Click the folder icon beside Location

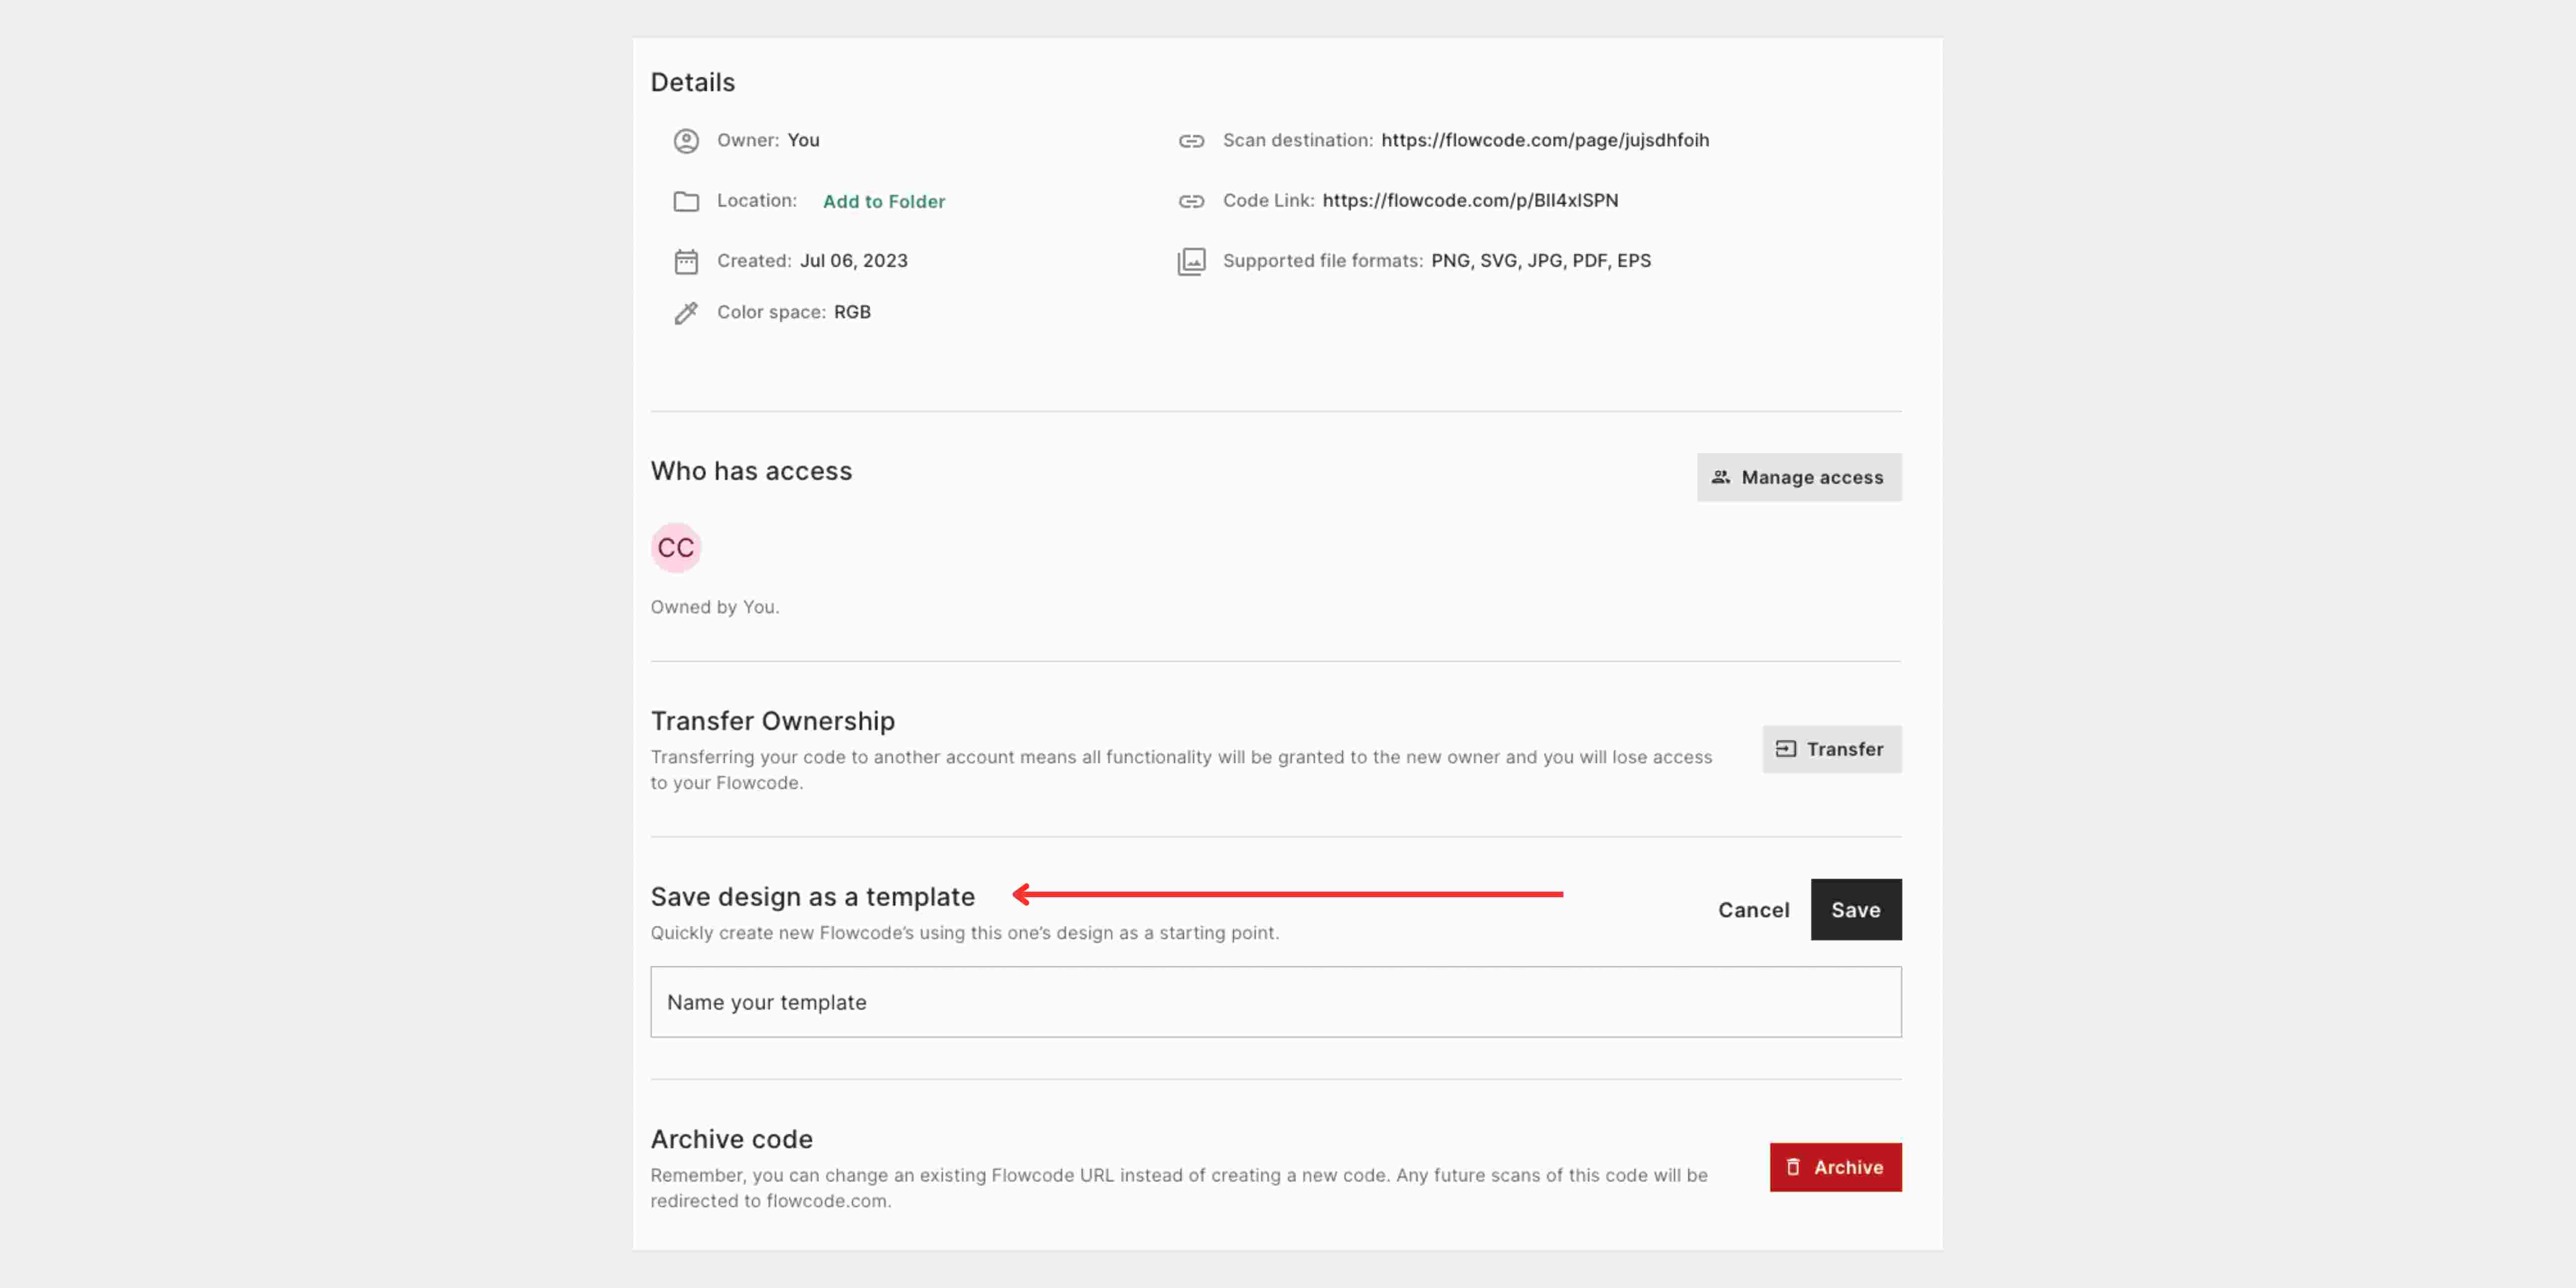(x=686, y=201)
